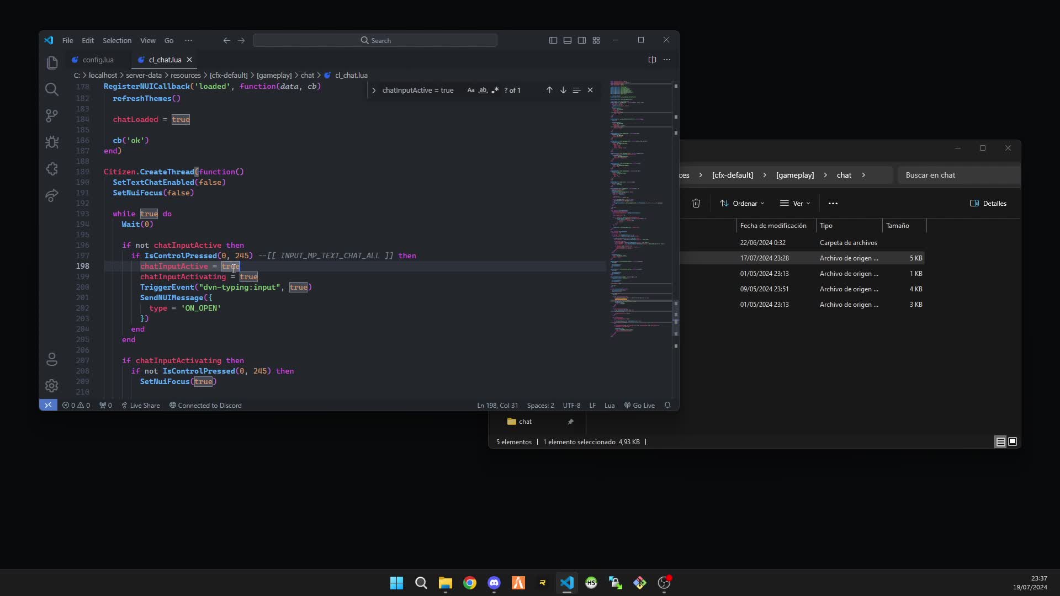Delete selected file in File Explorer
1060x596 pixels.
(x=696, y=203)
